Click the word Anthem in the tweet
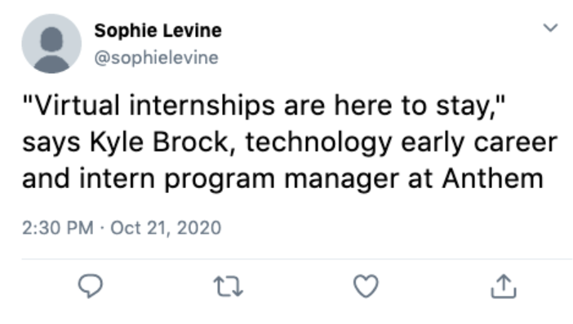573x324 pixels. [493, 178]
